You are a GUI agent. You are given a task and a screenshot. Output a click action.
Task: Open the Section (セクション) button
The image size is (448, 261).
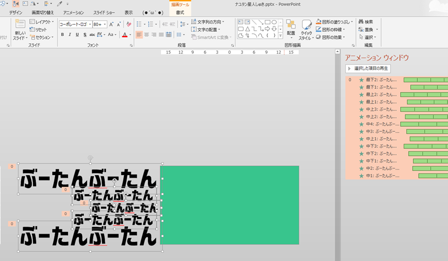click(42, 37)
